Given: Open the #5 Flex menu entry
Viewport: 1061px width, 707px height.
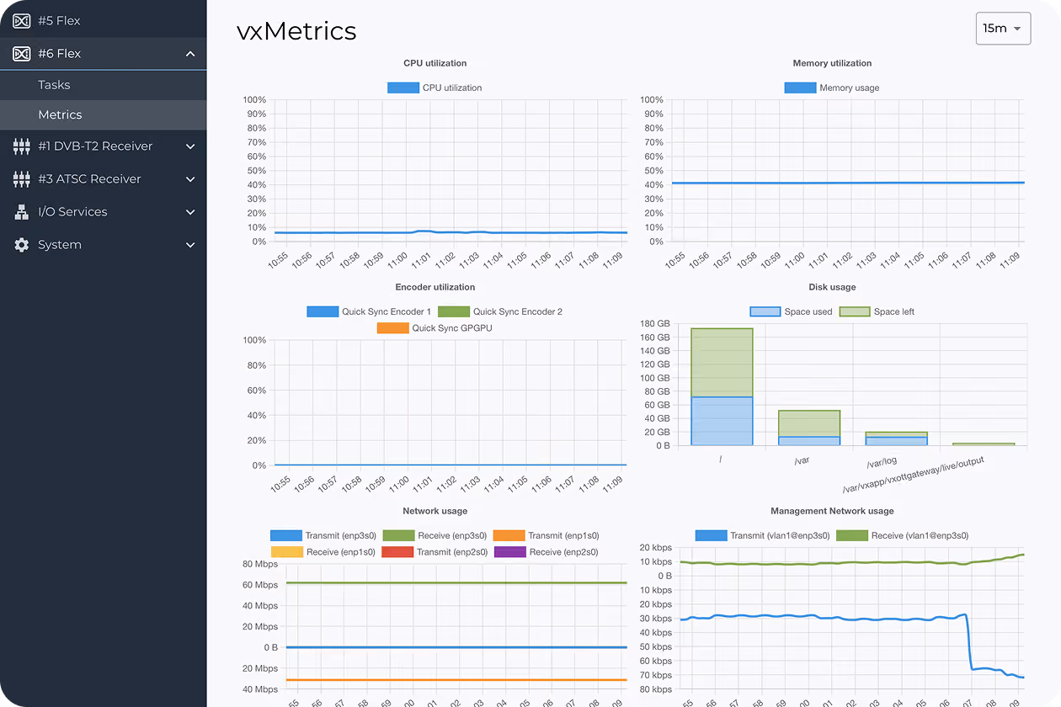Looking at the screenshot, I should point(103,20).
